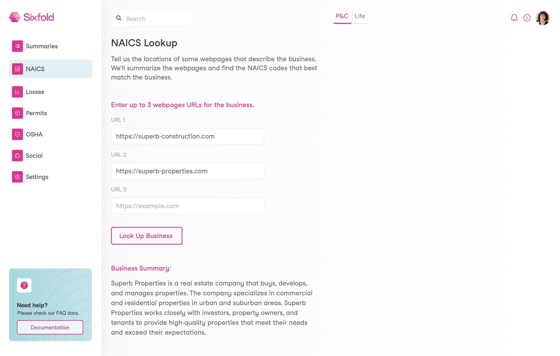Click the info circle icon
This screenshot has width=560, height=356.
pyautogui.click(x=527, y=18)
